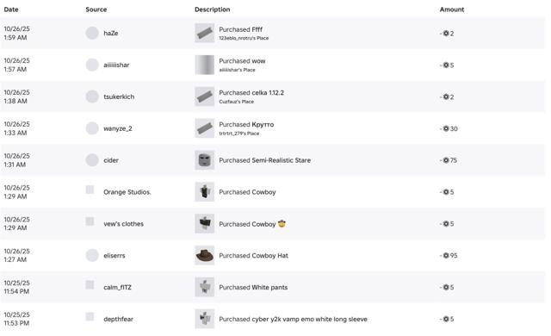Open the Cowboy Hat item thumbnail

205,256
